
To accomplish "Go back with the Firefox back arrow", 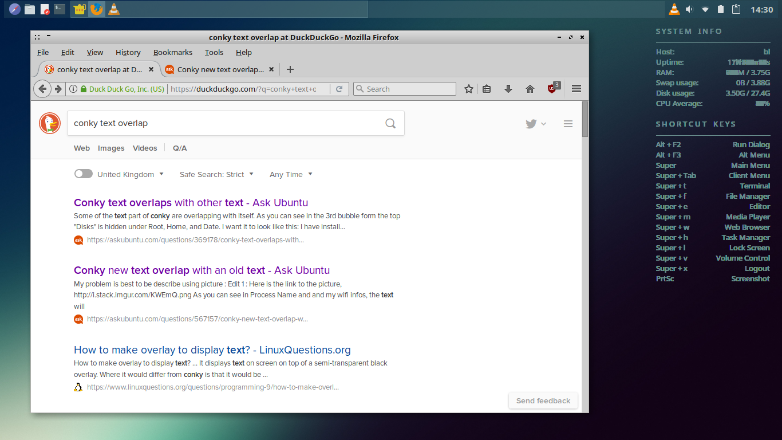I will [41, 89].
